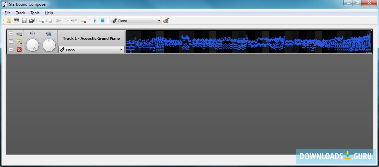Minimize the Starbound Composer window
379x167 pixels.
[348, 3]
